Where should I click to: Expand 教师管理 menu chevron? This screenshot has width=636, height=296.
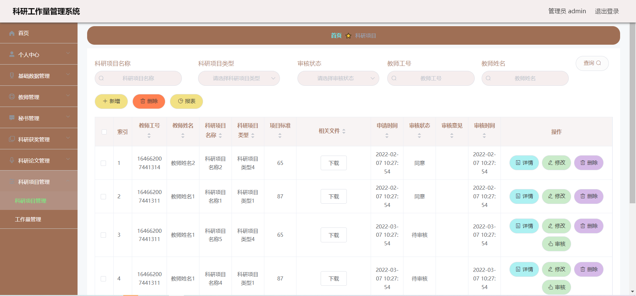[68, 96]
